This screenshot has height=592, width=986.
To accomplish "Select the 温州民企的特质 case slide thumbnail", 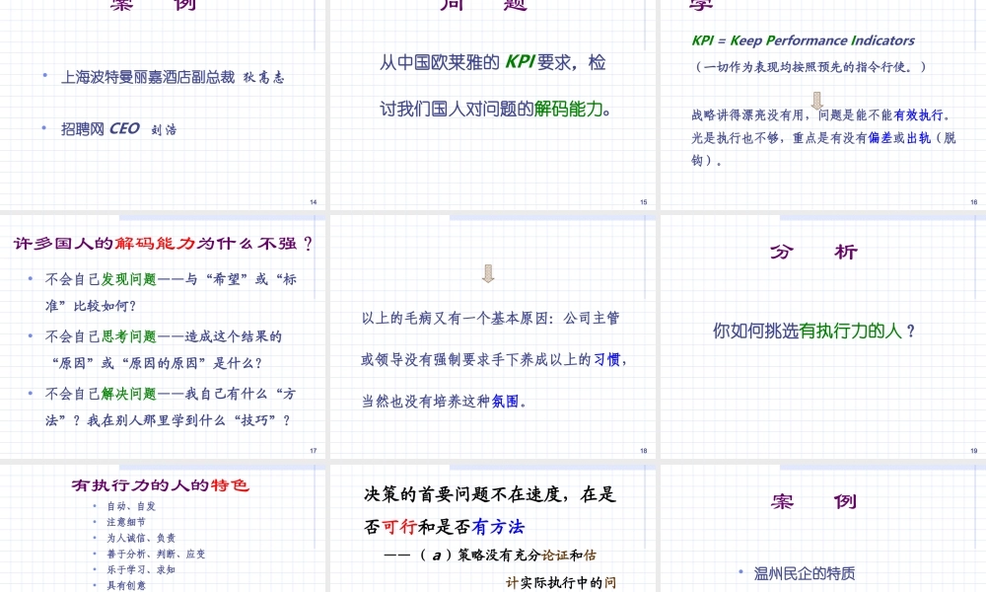I will (x=823, y=528).
